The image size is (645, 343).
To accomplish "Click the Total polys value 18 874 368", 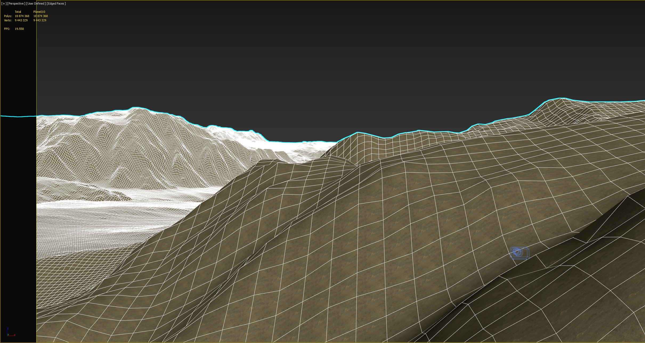I will pos(22,16).
